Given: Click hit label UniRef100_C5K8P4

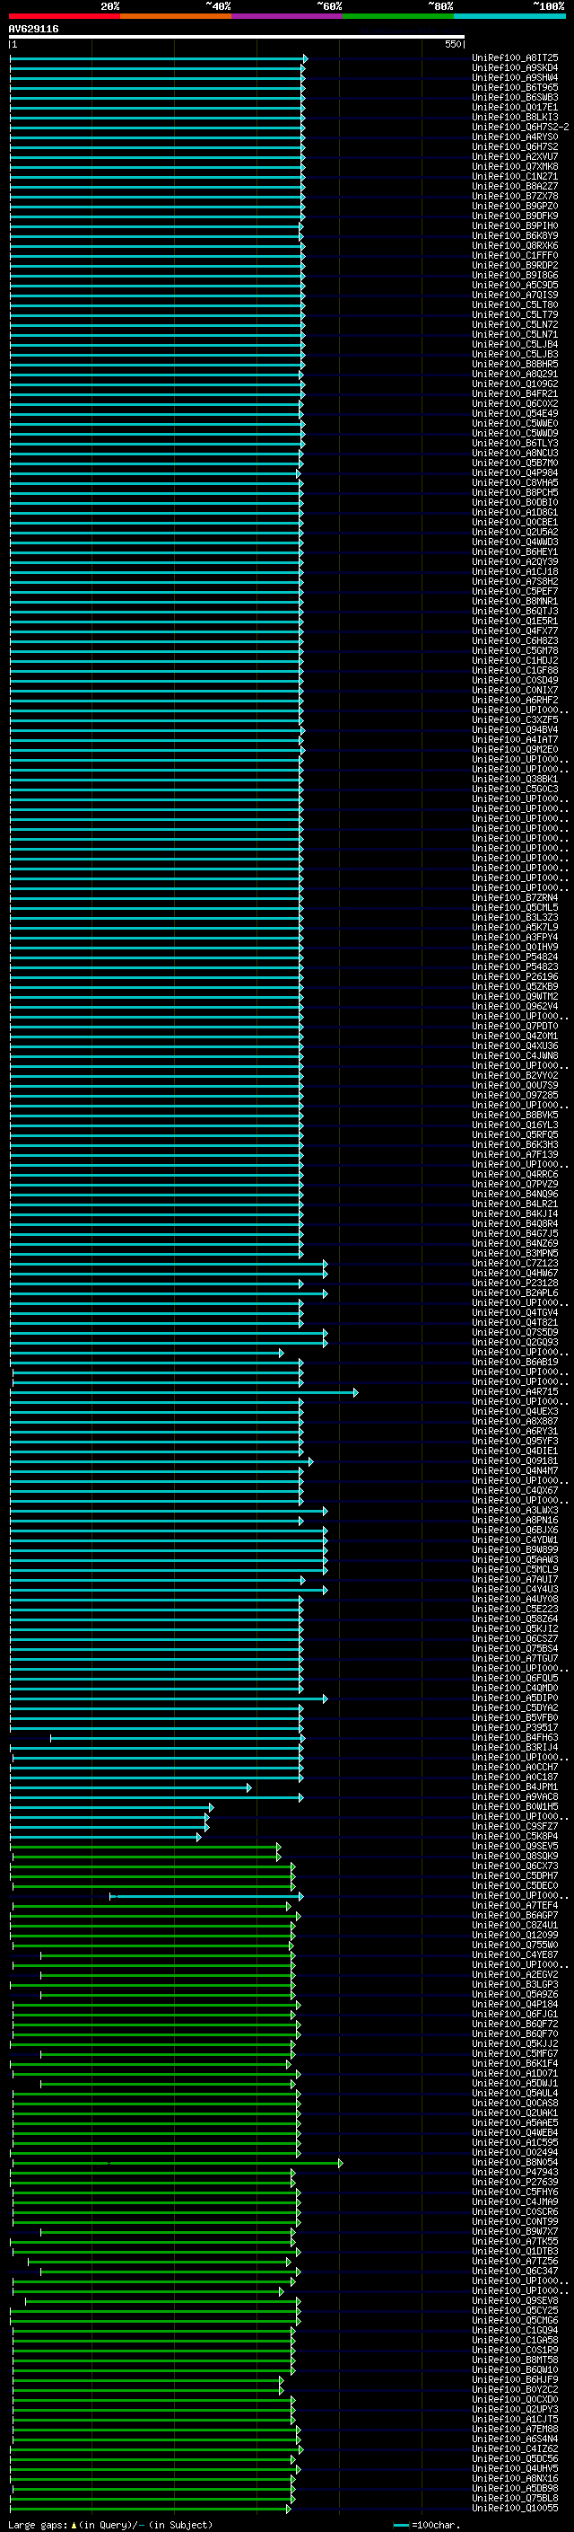Looking at the screenshot, I should (x=515, y=1836).
